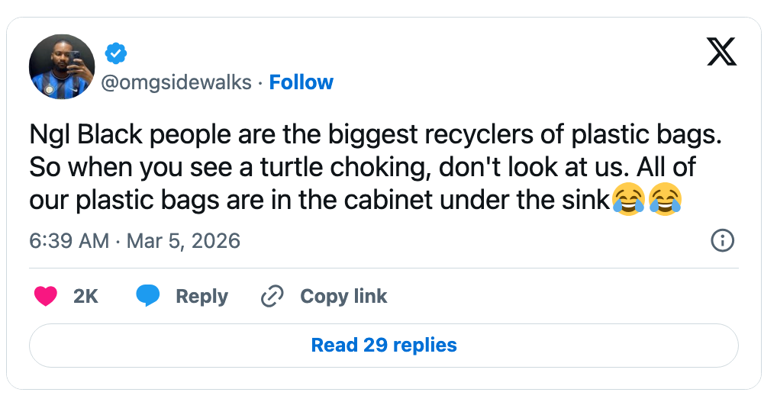Click the blue verified badge

pyautogui.click(x=115, y=54)
